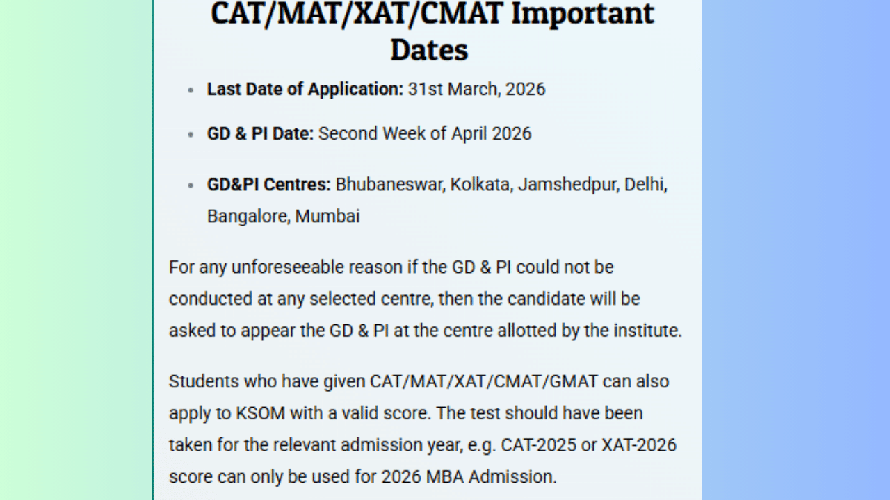Click the word "Delhi" in centres list
This screenshot has width=890, height=500.
click(x=644, y=185)
